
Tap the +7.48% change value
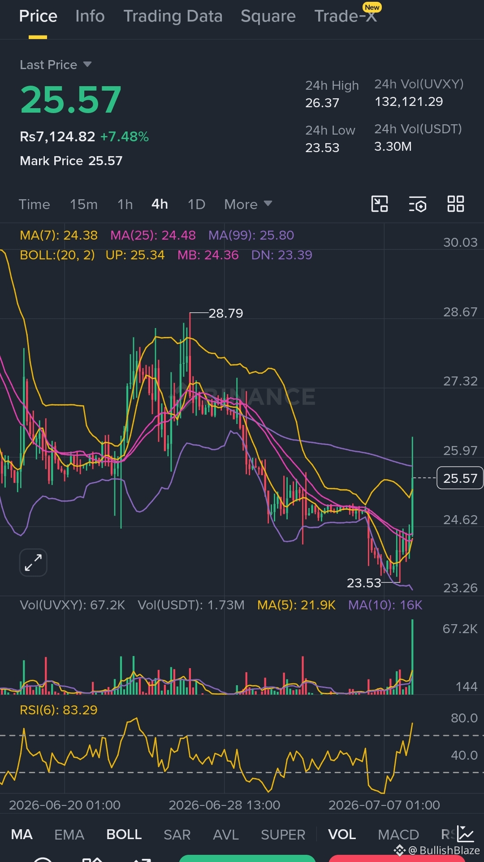pos(125,136)
